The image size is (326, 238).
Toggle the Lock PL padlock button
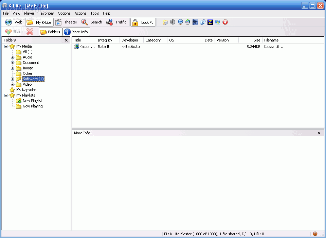click(x=143, y=22)
